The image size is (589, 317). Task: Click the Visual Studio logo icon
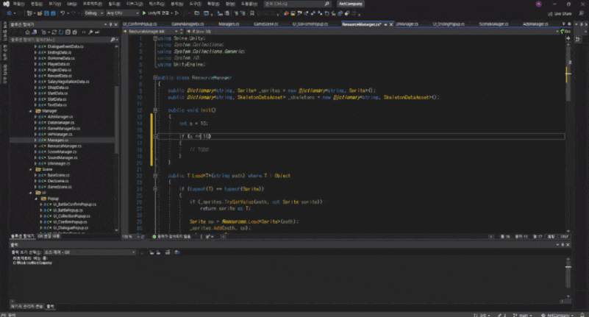(x=5, y=4)
